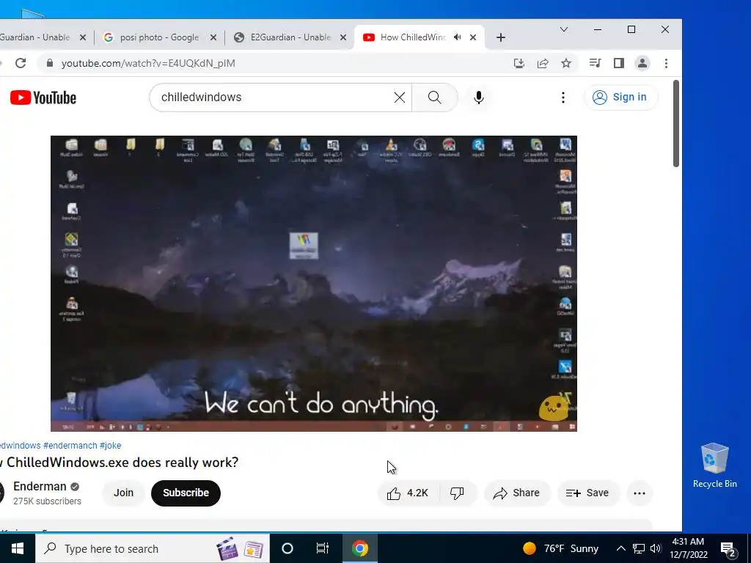Click the lock icon in the address bar
751x563 pixels.
(49, 63)
